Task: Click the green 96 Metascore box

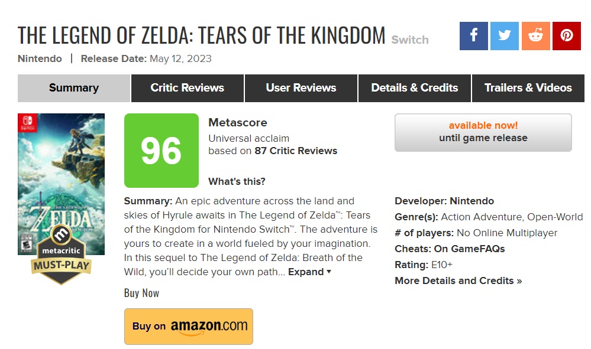Action: 162,151
